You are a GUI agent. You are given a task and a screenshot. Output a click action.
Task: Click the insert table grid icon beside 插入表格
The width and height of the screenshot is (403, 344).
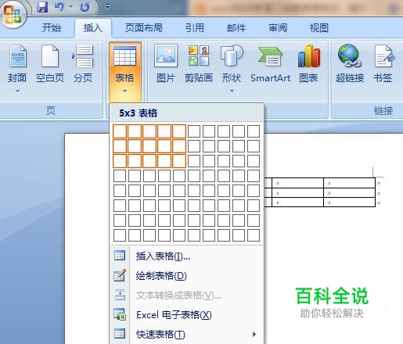120,256
